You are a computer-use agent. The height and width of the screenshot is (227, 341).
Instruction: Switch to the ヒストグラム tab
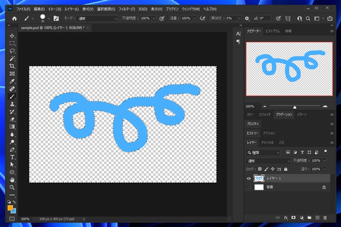click(272, 31)
